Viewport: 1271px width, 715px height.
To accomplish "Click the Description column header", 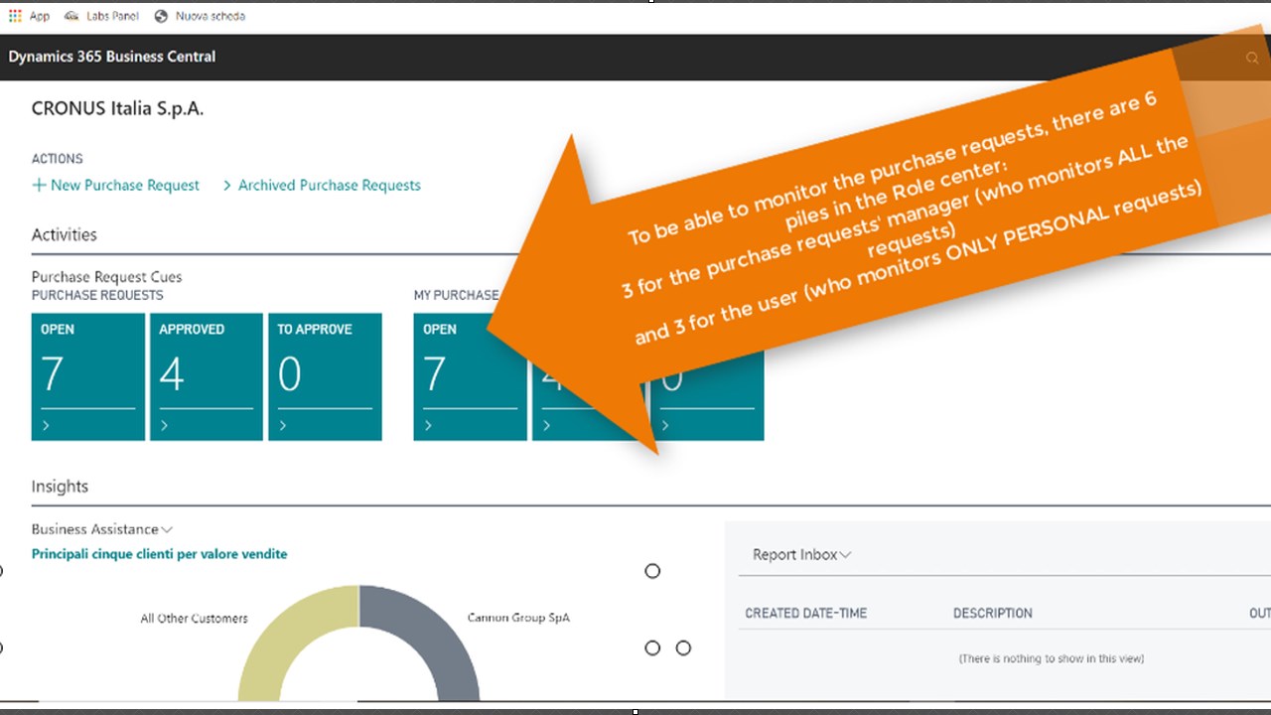I will 993,614.
